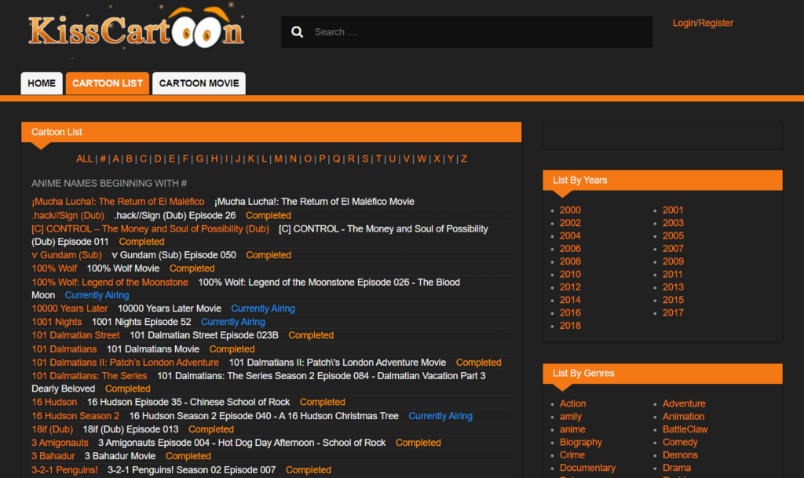Browse the Animation genre
The image size is (804, 478).
(x=684, y=417)
